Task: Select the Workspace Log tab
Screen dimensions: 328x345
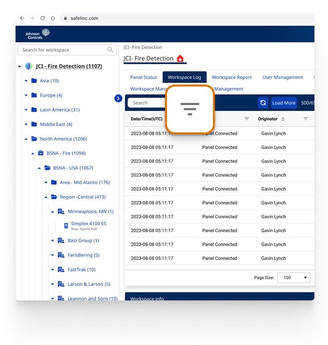Action: pos(184,77)
